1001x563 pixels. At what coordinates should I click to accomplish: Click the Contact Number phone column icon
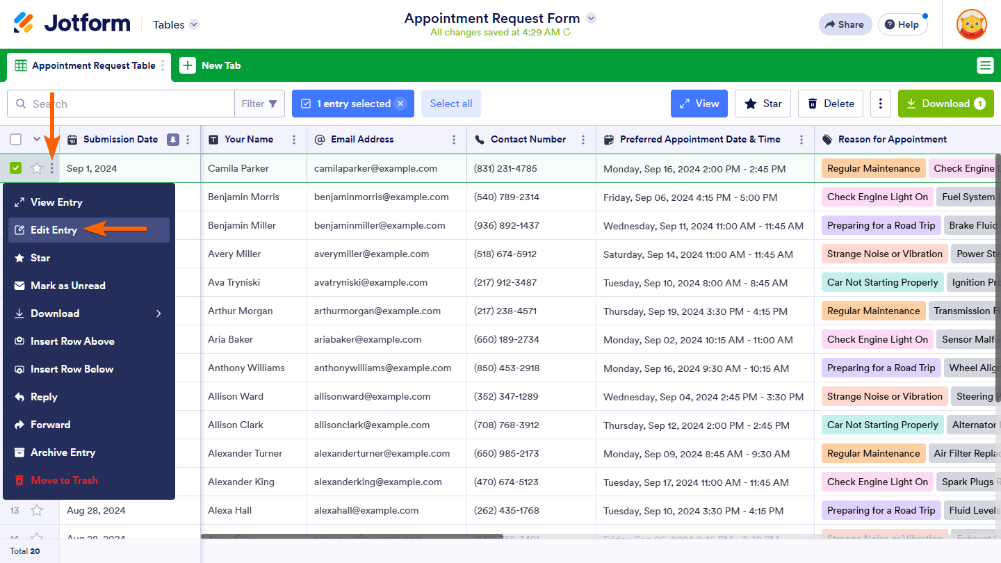480,139
